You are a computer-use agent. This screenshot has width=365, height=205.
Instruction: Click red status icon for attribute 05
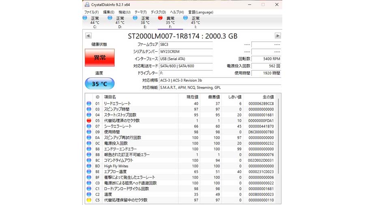89,120
